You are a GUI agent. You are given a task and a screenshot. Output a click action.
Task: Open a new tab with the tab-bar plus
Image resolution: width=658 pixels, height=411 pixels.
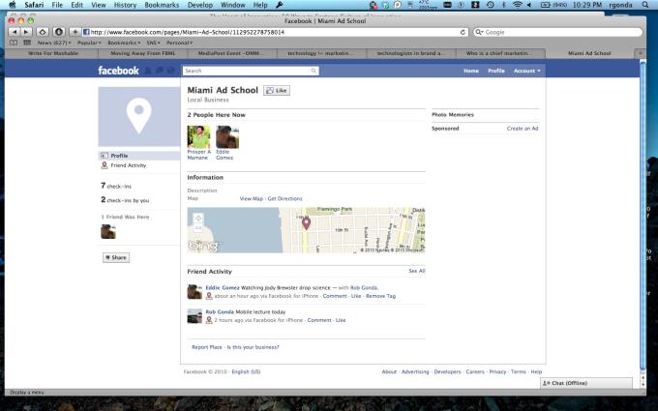[x=641, y=53]
